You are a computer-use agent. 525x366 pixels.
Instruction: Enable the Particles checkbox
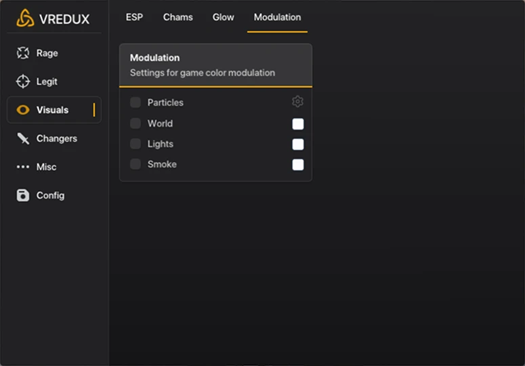pyautogui.click(x=135, y=102)
